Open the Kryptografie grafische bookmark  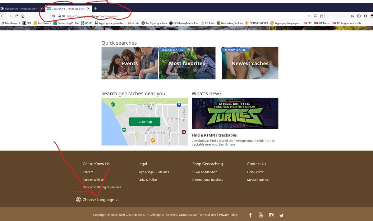pos(110,23)
